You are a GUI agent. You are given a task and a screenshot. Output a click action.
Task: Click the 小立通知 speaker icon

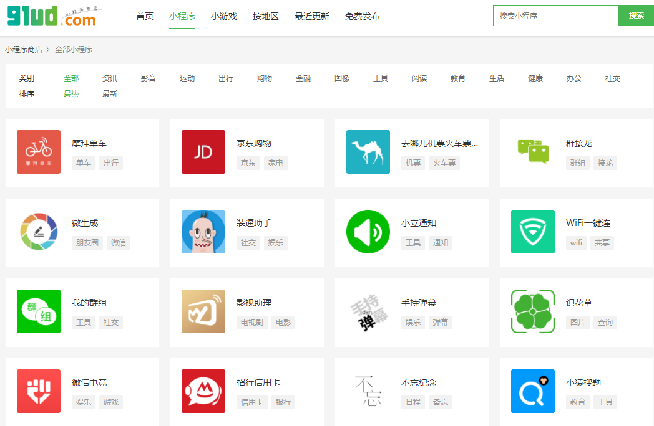click(x=368, y=232)
